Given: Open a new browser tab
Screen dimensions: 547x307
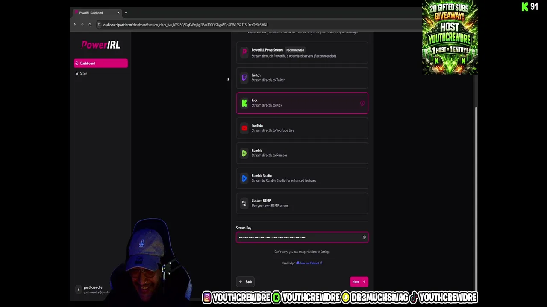Looking at the screenshot, I should pos(126,13).
